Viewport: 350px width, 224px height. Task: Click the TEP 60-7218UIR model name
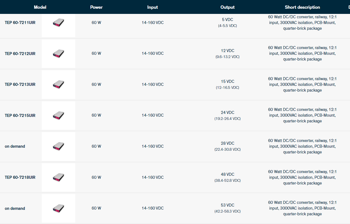point(20,177)
